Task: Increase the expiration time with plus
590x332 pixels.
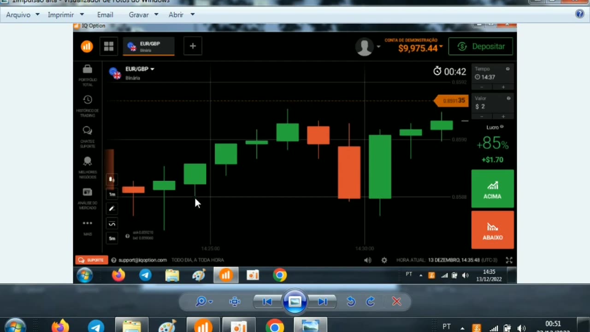Action: tap(503, 87)
